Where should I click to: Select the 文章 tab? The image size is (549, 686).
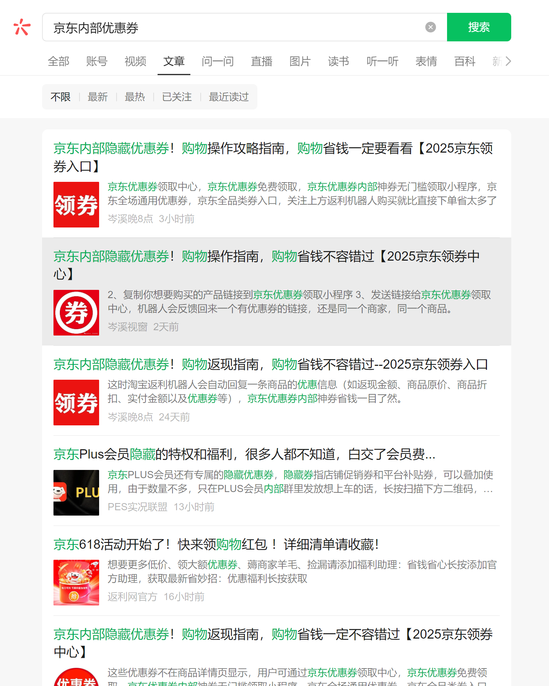(174, 61)
